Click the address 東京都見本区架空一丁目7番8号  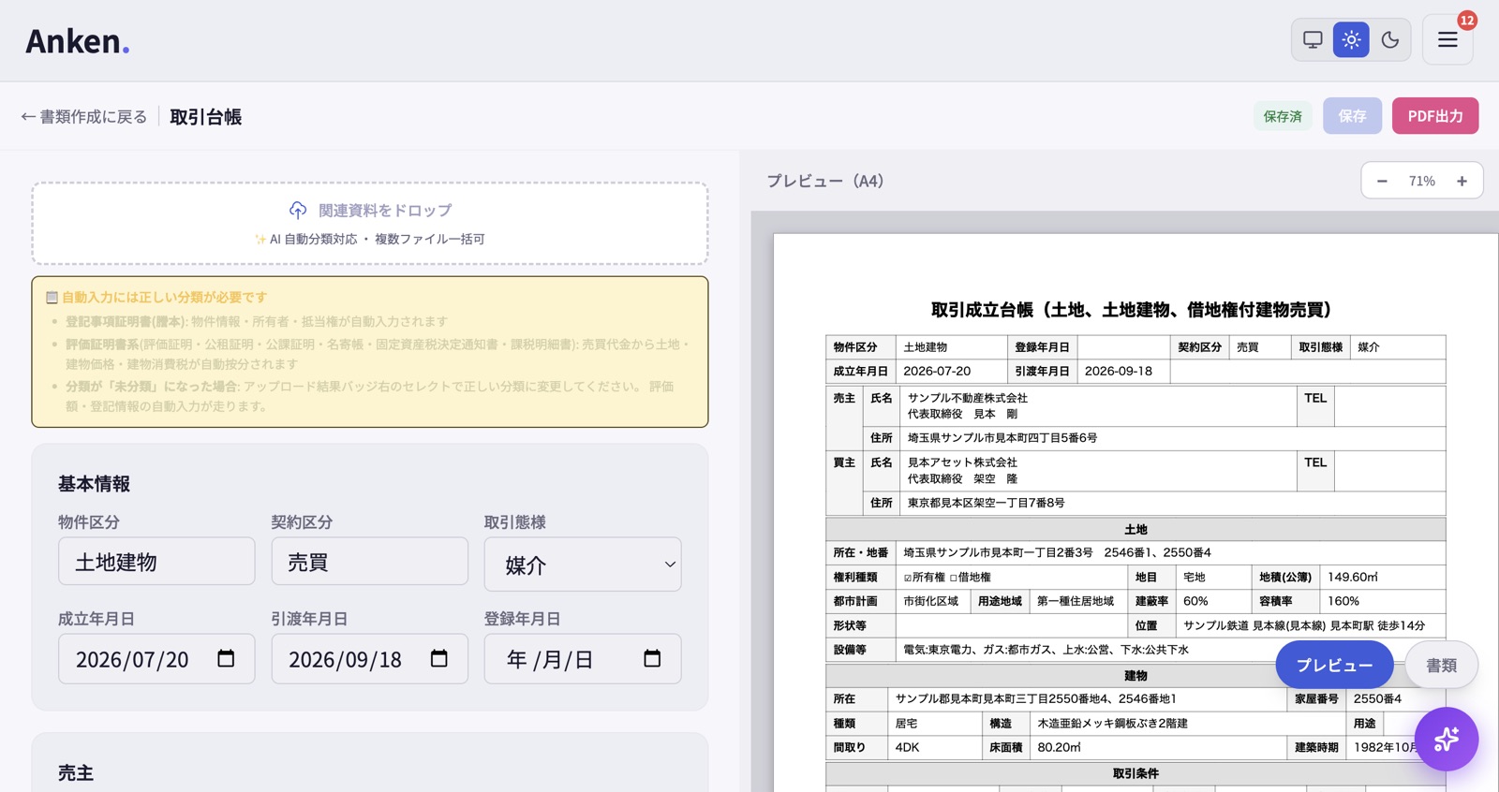tap(986, 503)
